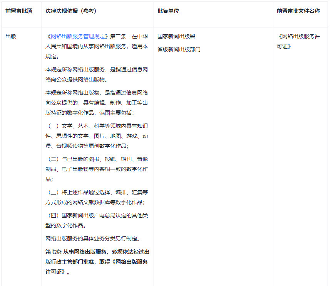This screenshot has width=333, height=286.
Task: Click the bold 第七条 paragraph
Action: coord(96,261)
